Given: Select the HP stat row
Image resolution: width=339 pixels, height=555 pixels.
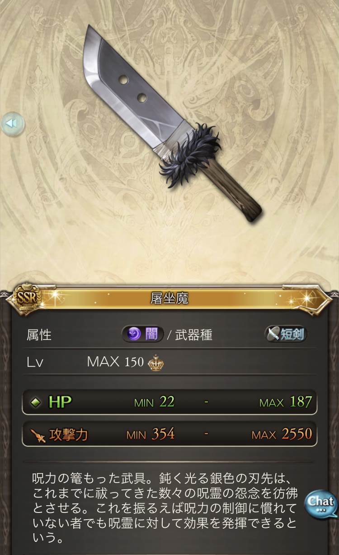Looking at the screenshot, I should pos(169,402).
